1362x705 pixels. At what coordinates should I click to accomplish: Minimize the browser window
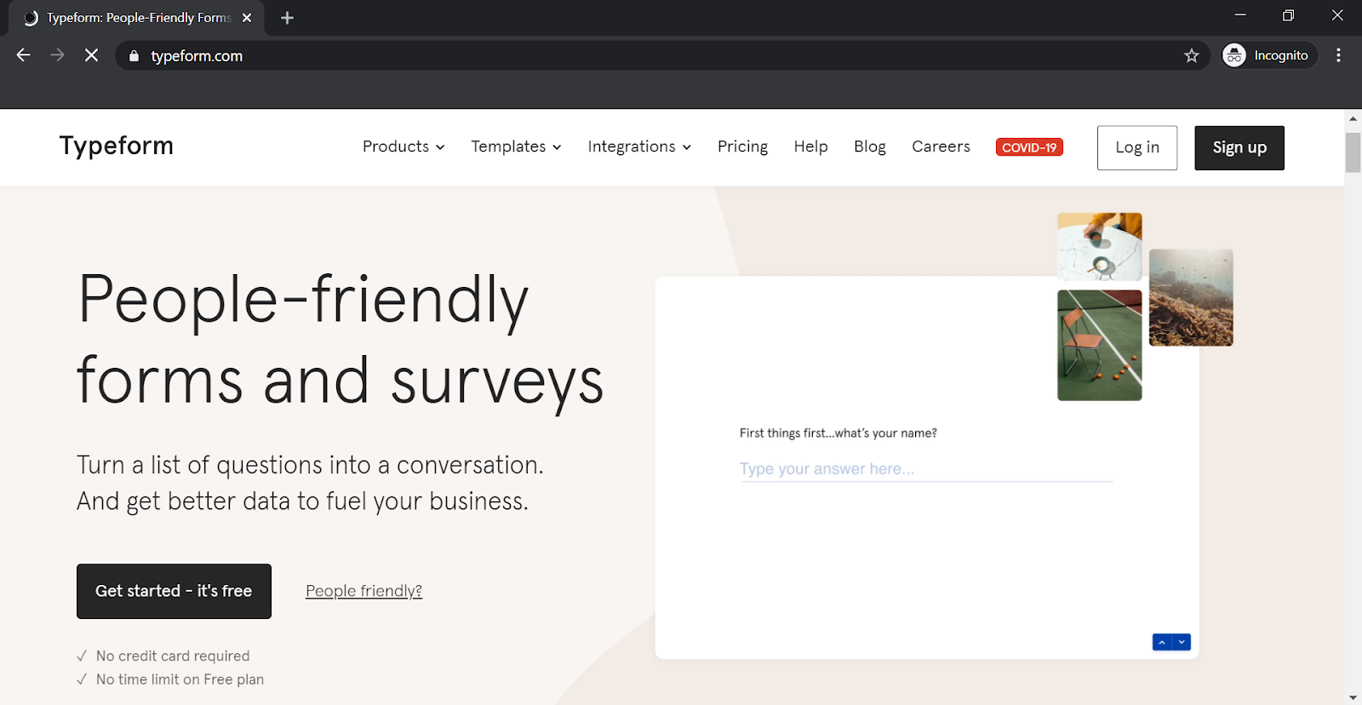(1240, 15)
